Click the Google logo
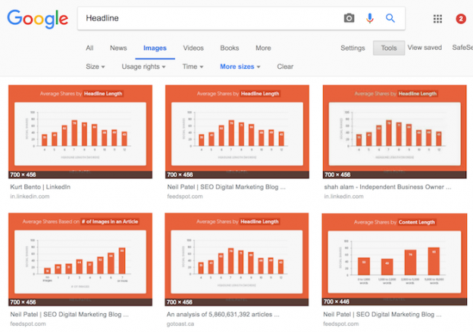 point(37,19)
